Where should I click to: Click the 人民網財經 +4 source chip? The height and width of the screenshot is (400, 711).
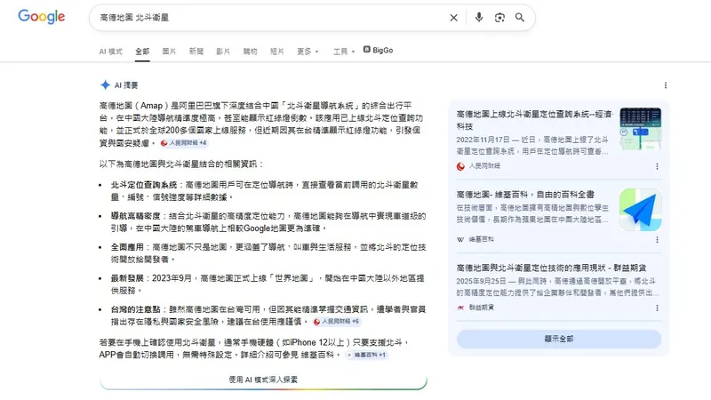pos(184,143)
